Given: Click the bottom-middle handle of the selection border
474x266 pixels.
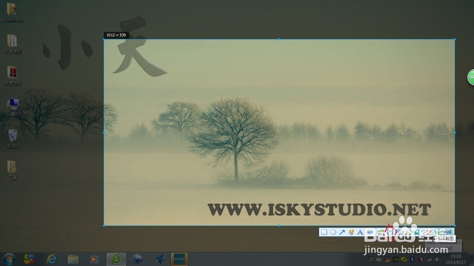Looking at the screenshot, I should (279, 225).
